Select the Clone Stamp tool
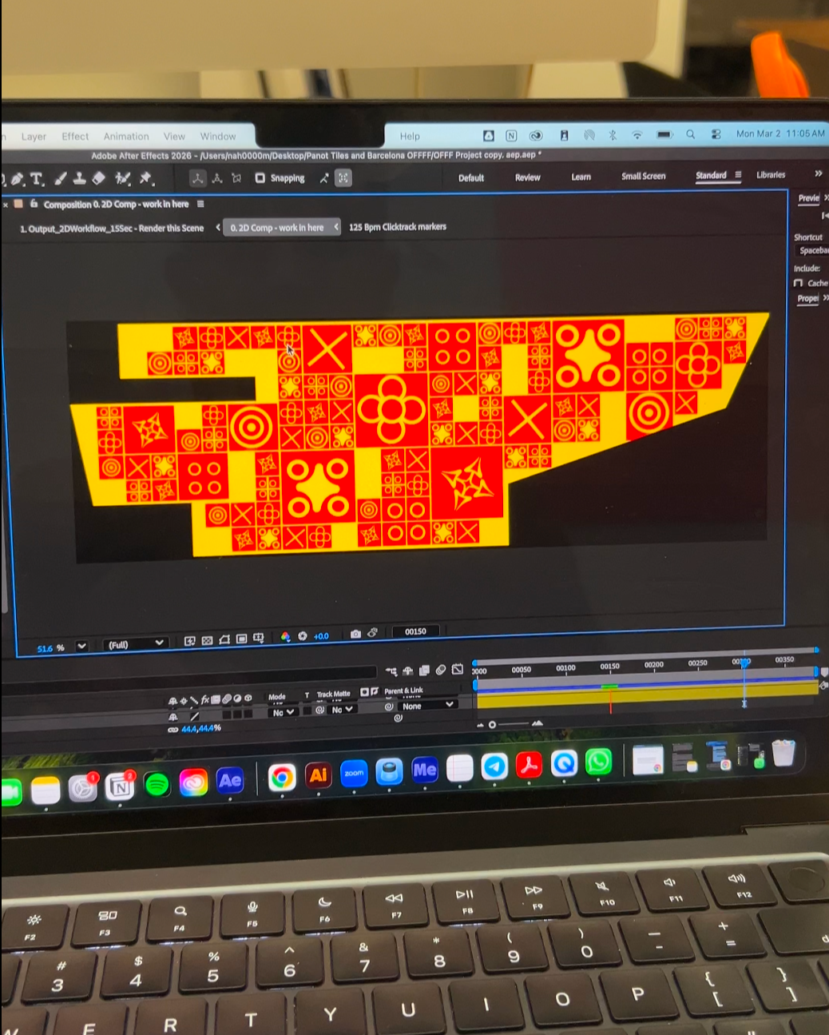The width and height of the screenshot is (829, 1035). tap(80, 178)
